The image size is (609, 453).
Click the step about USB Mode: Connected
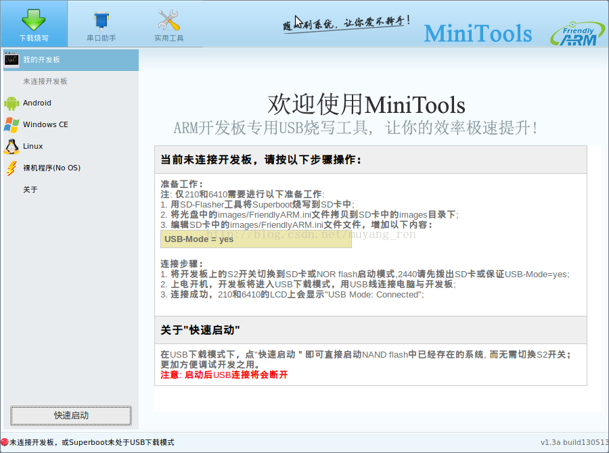292,295
